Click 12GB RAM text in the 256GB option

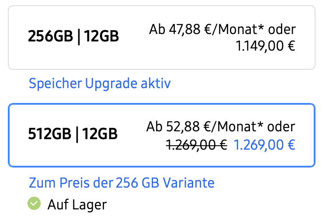101,38
